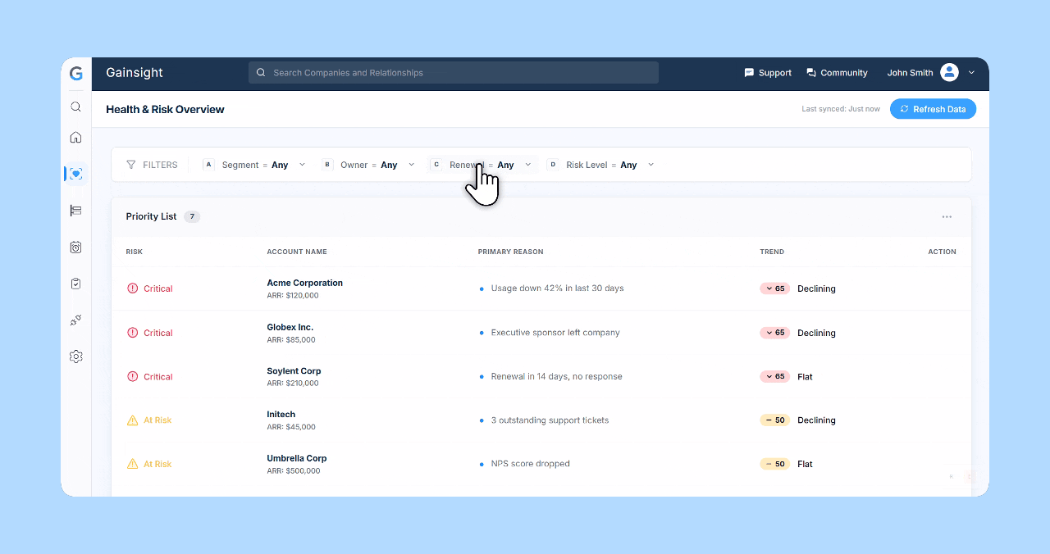The image size is (1050, 554).
Task: Open the Segment filter dropdown
Action: [x=301, y=165]
